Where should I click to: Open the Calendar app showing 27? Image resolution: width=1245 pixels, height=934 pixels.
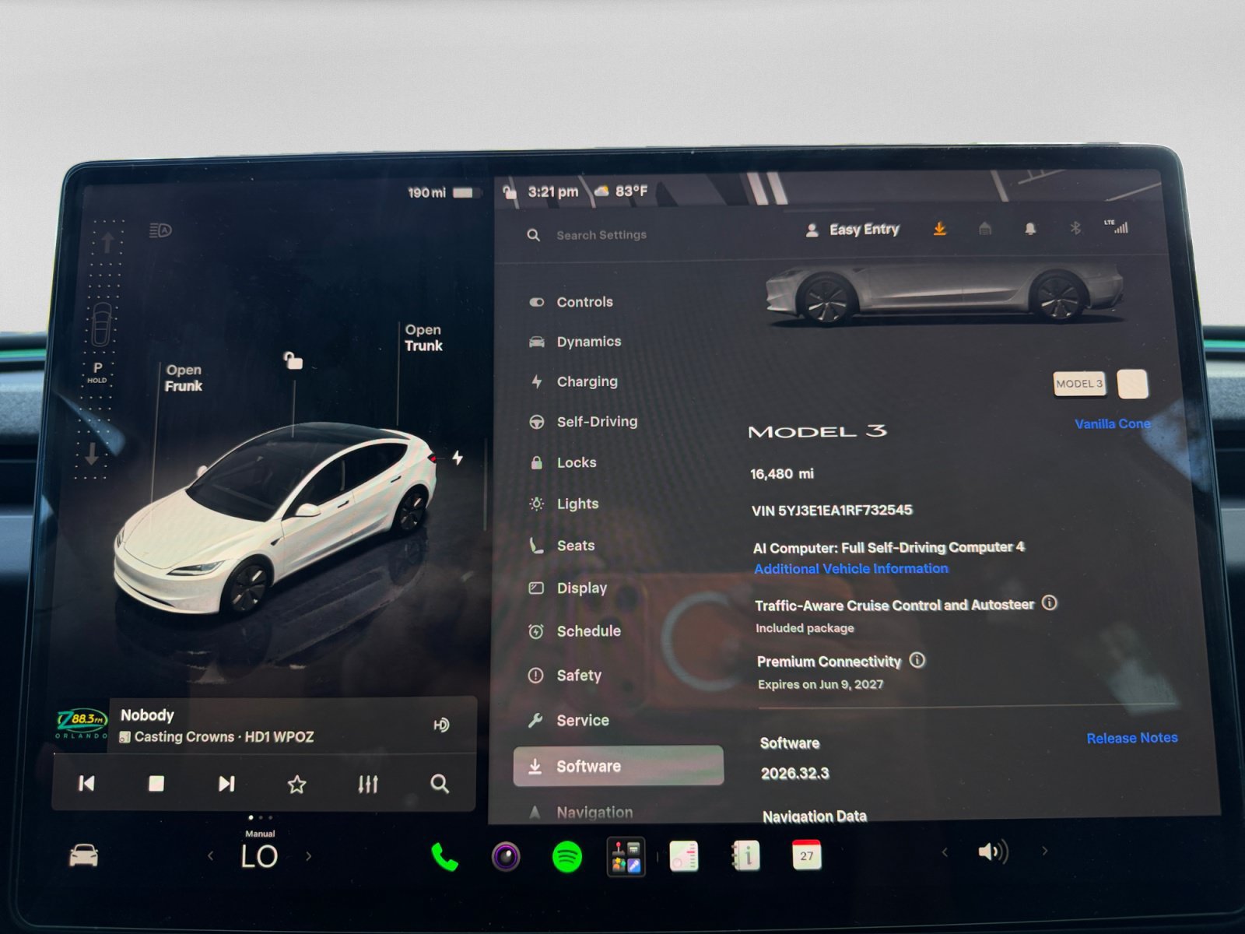806,855
